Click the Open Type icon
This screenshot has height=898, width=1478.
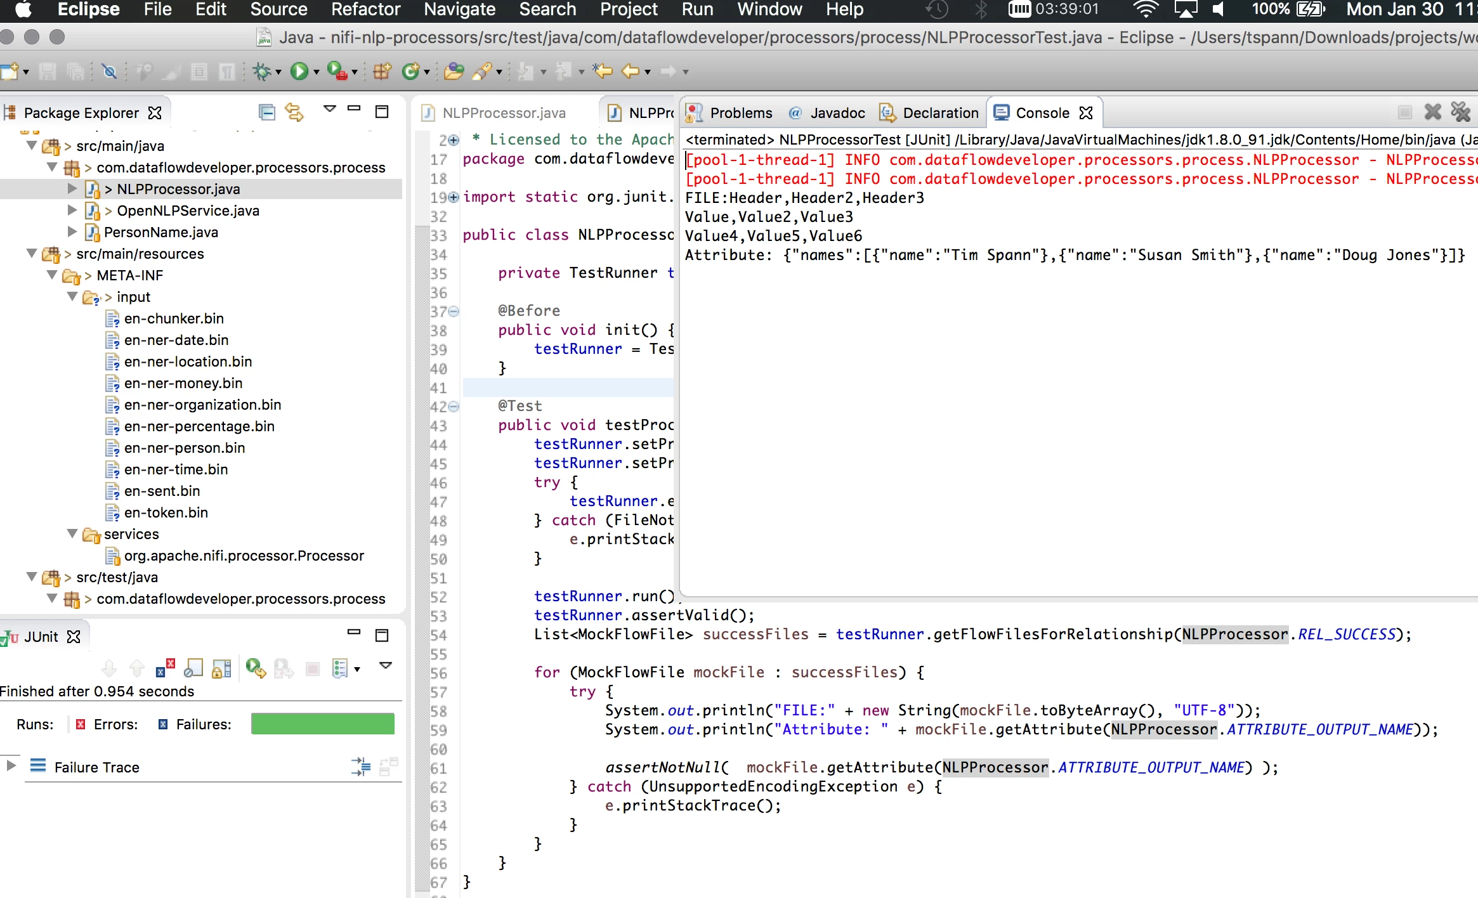coord(454,72)
